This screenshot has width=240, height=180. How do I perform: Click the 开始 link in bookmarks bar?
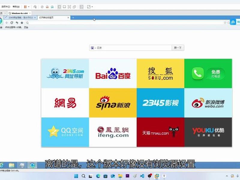point(26,27)
